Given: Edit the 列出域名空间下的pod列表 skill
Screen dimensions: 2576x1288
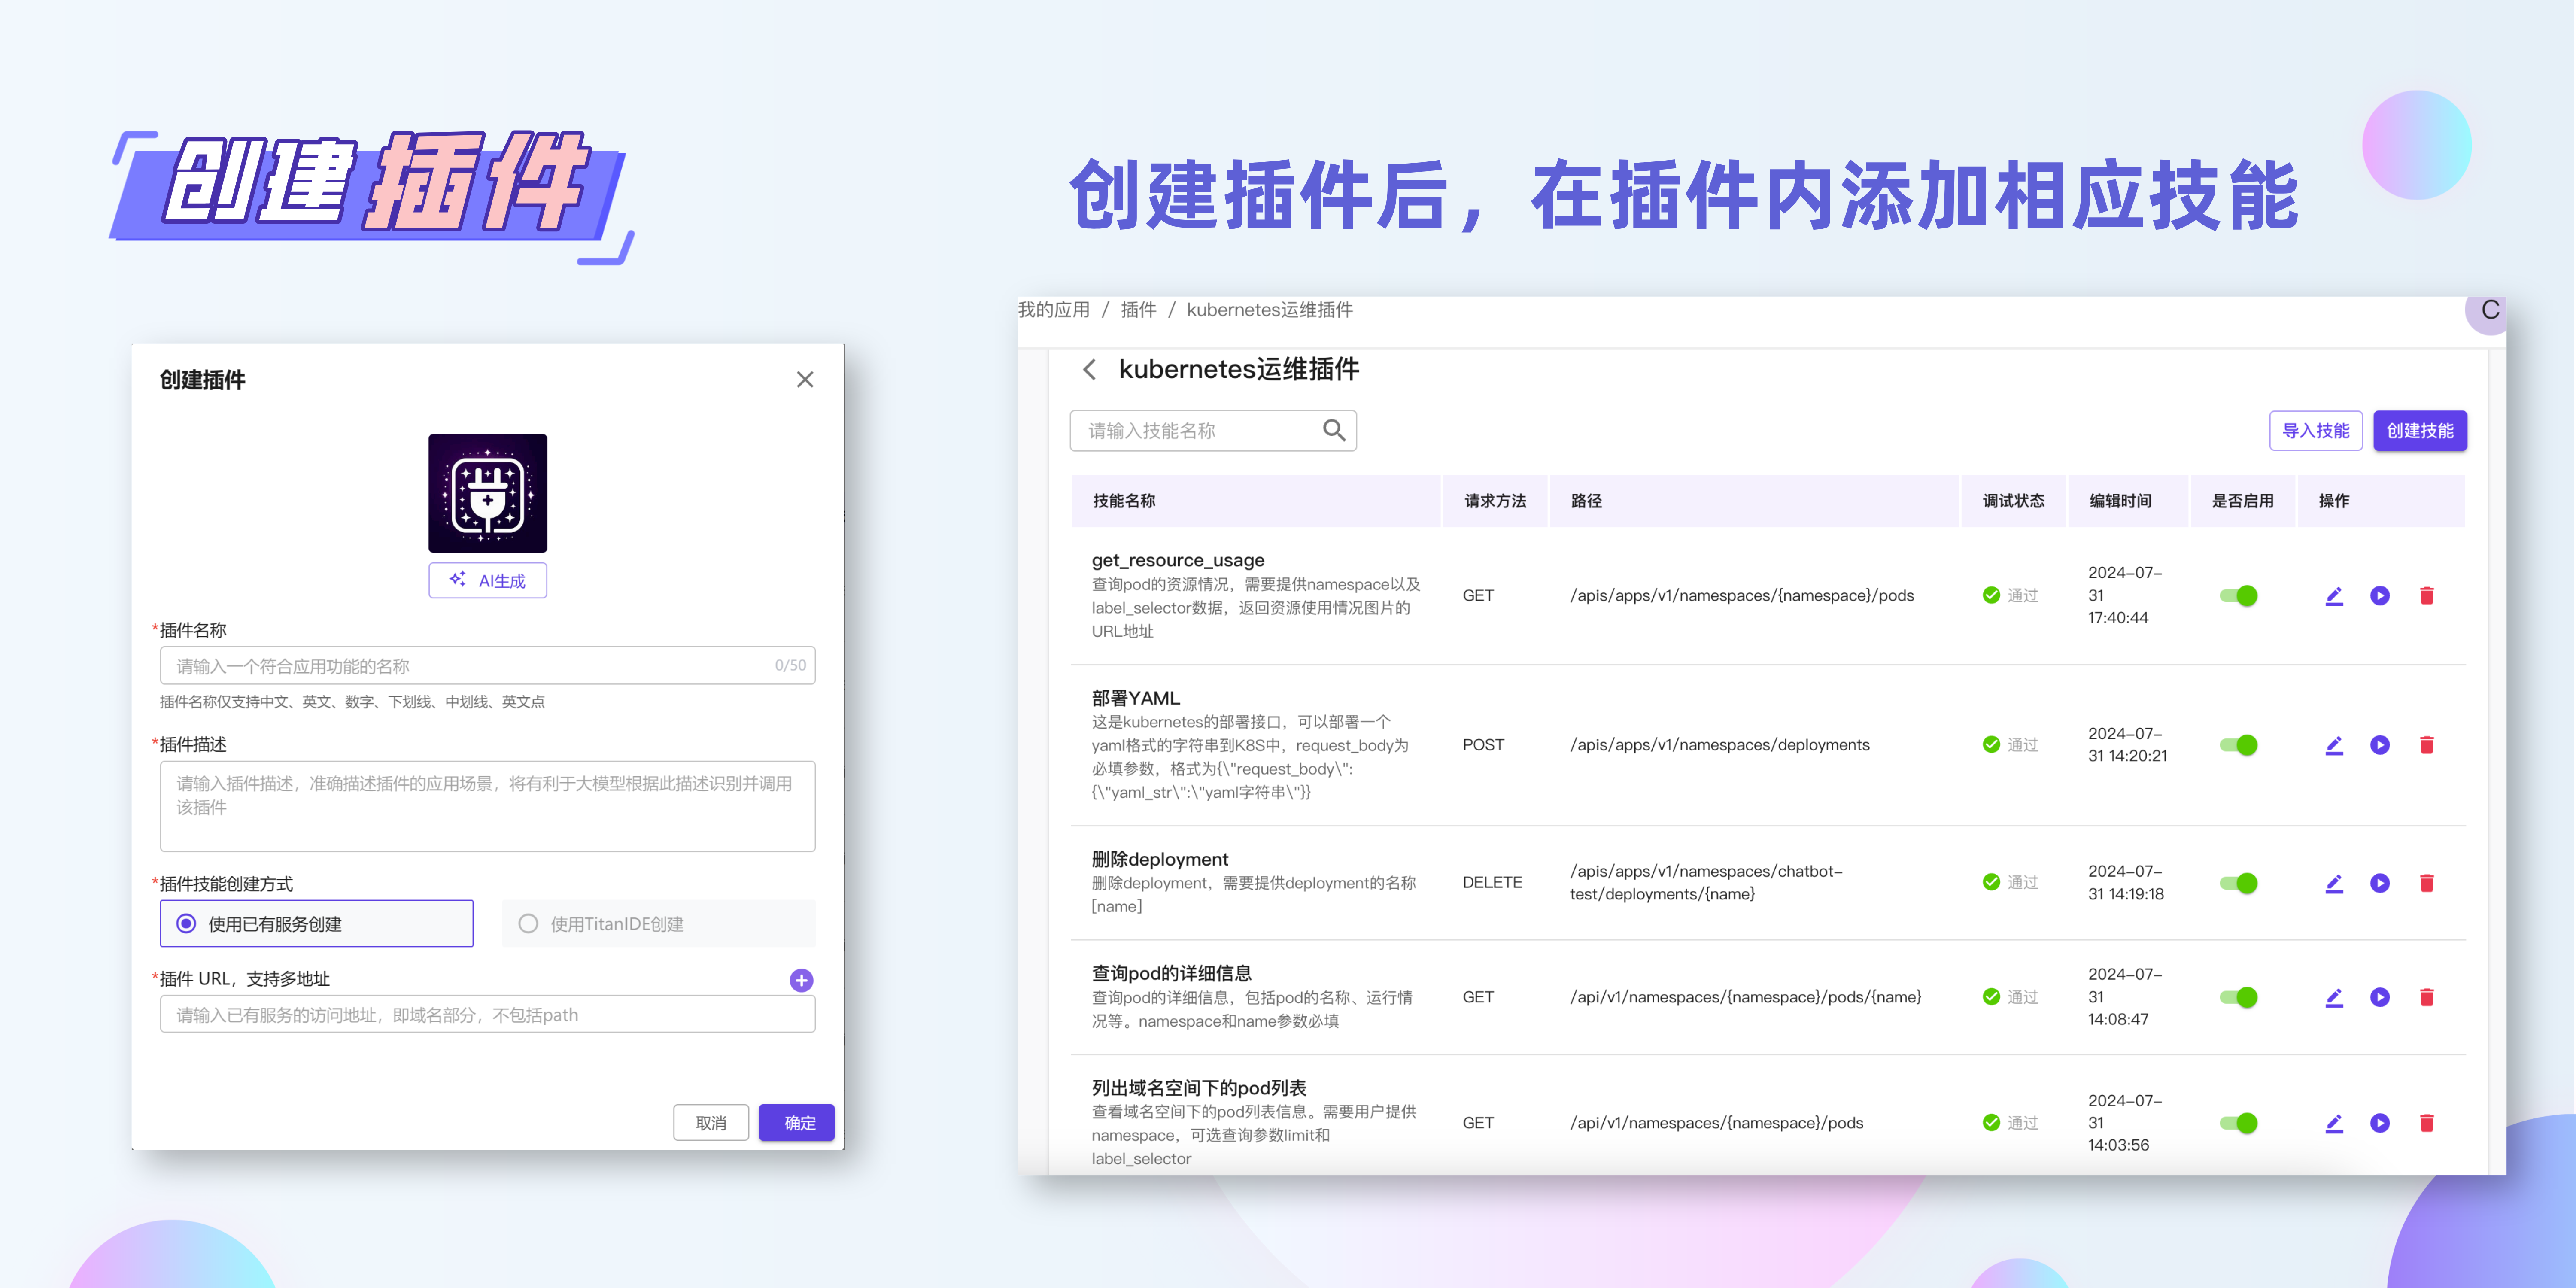Looking at the screenshot, I should [x=2333, y=1123].
